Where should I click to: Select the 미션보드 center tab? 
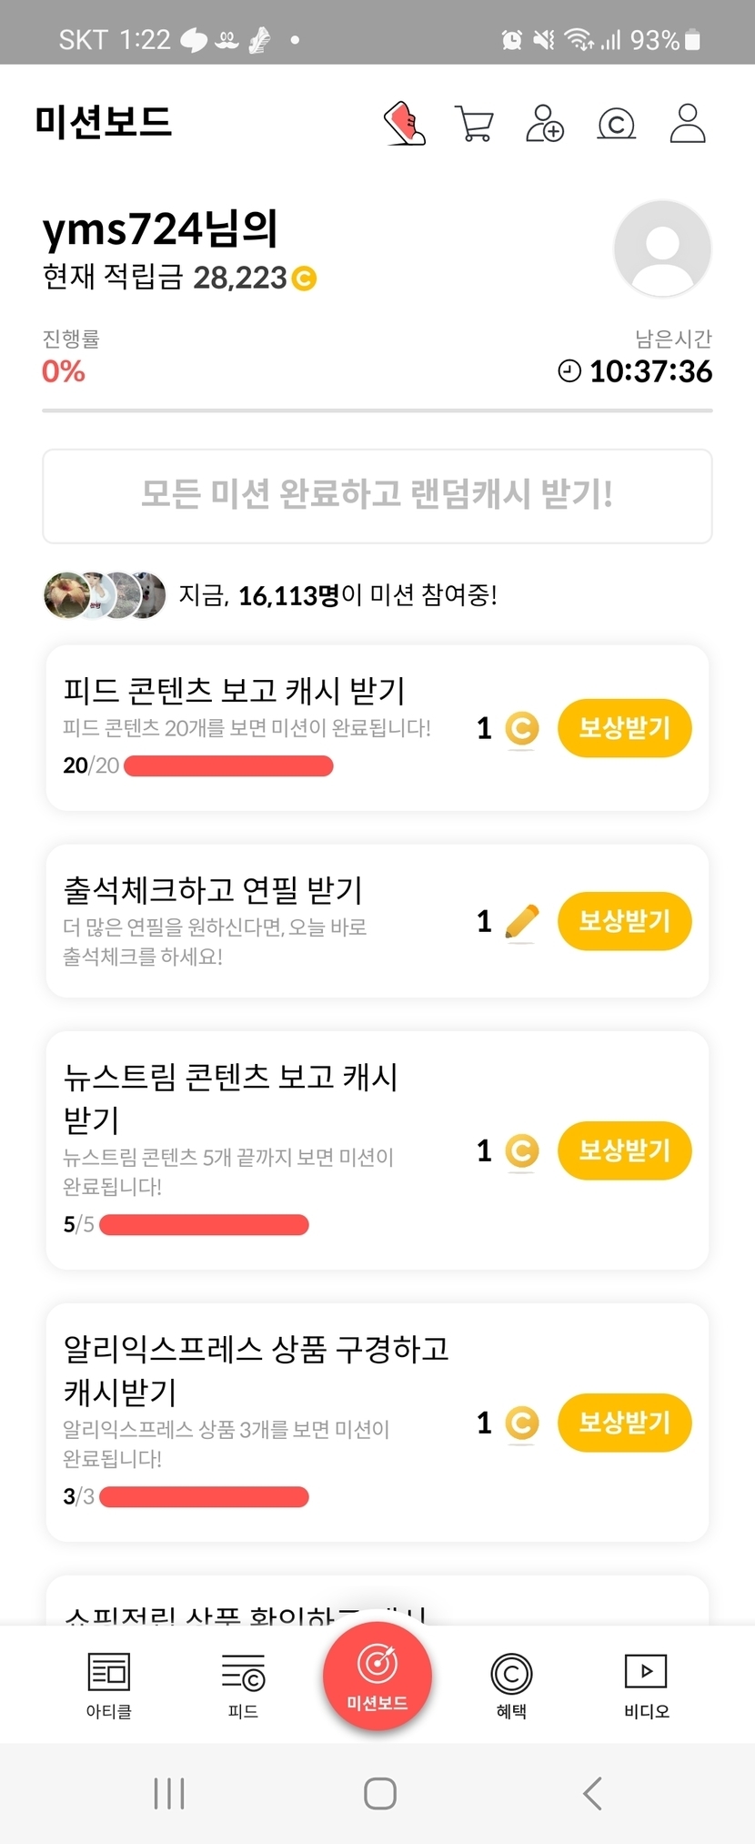click(377, 1677)
